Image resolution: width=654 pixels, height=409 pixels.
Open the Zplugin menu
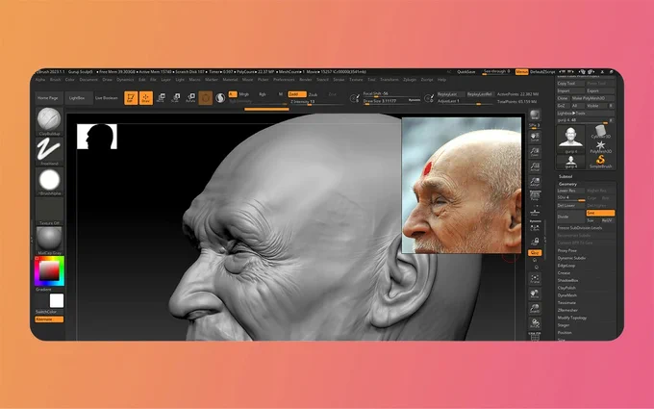point(410,79)
